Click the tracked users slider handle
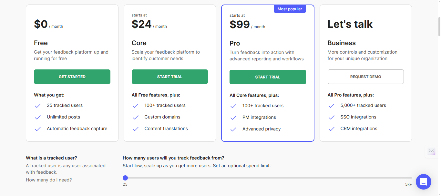 pos(126,178)
